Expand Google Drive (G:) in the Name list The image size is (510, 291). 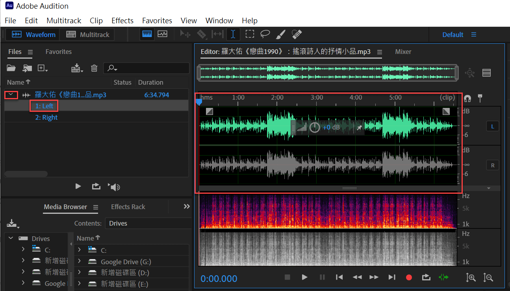[x=80, y=261]
